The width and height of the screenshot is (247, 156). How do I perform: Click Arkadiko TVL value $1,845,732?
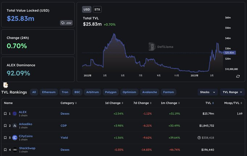click(207, 126)
